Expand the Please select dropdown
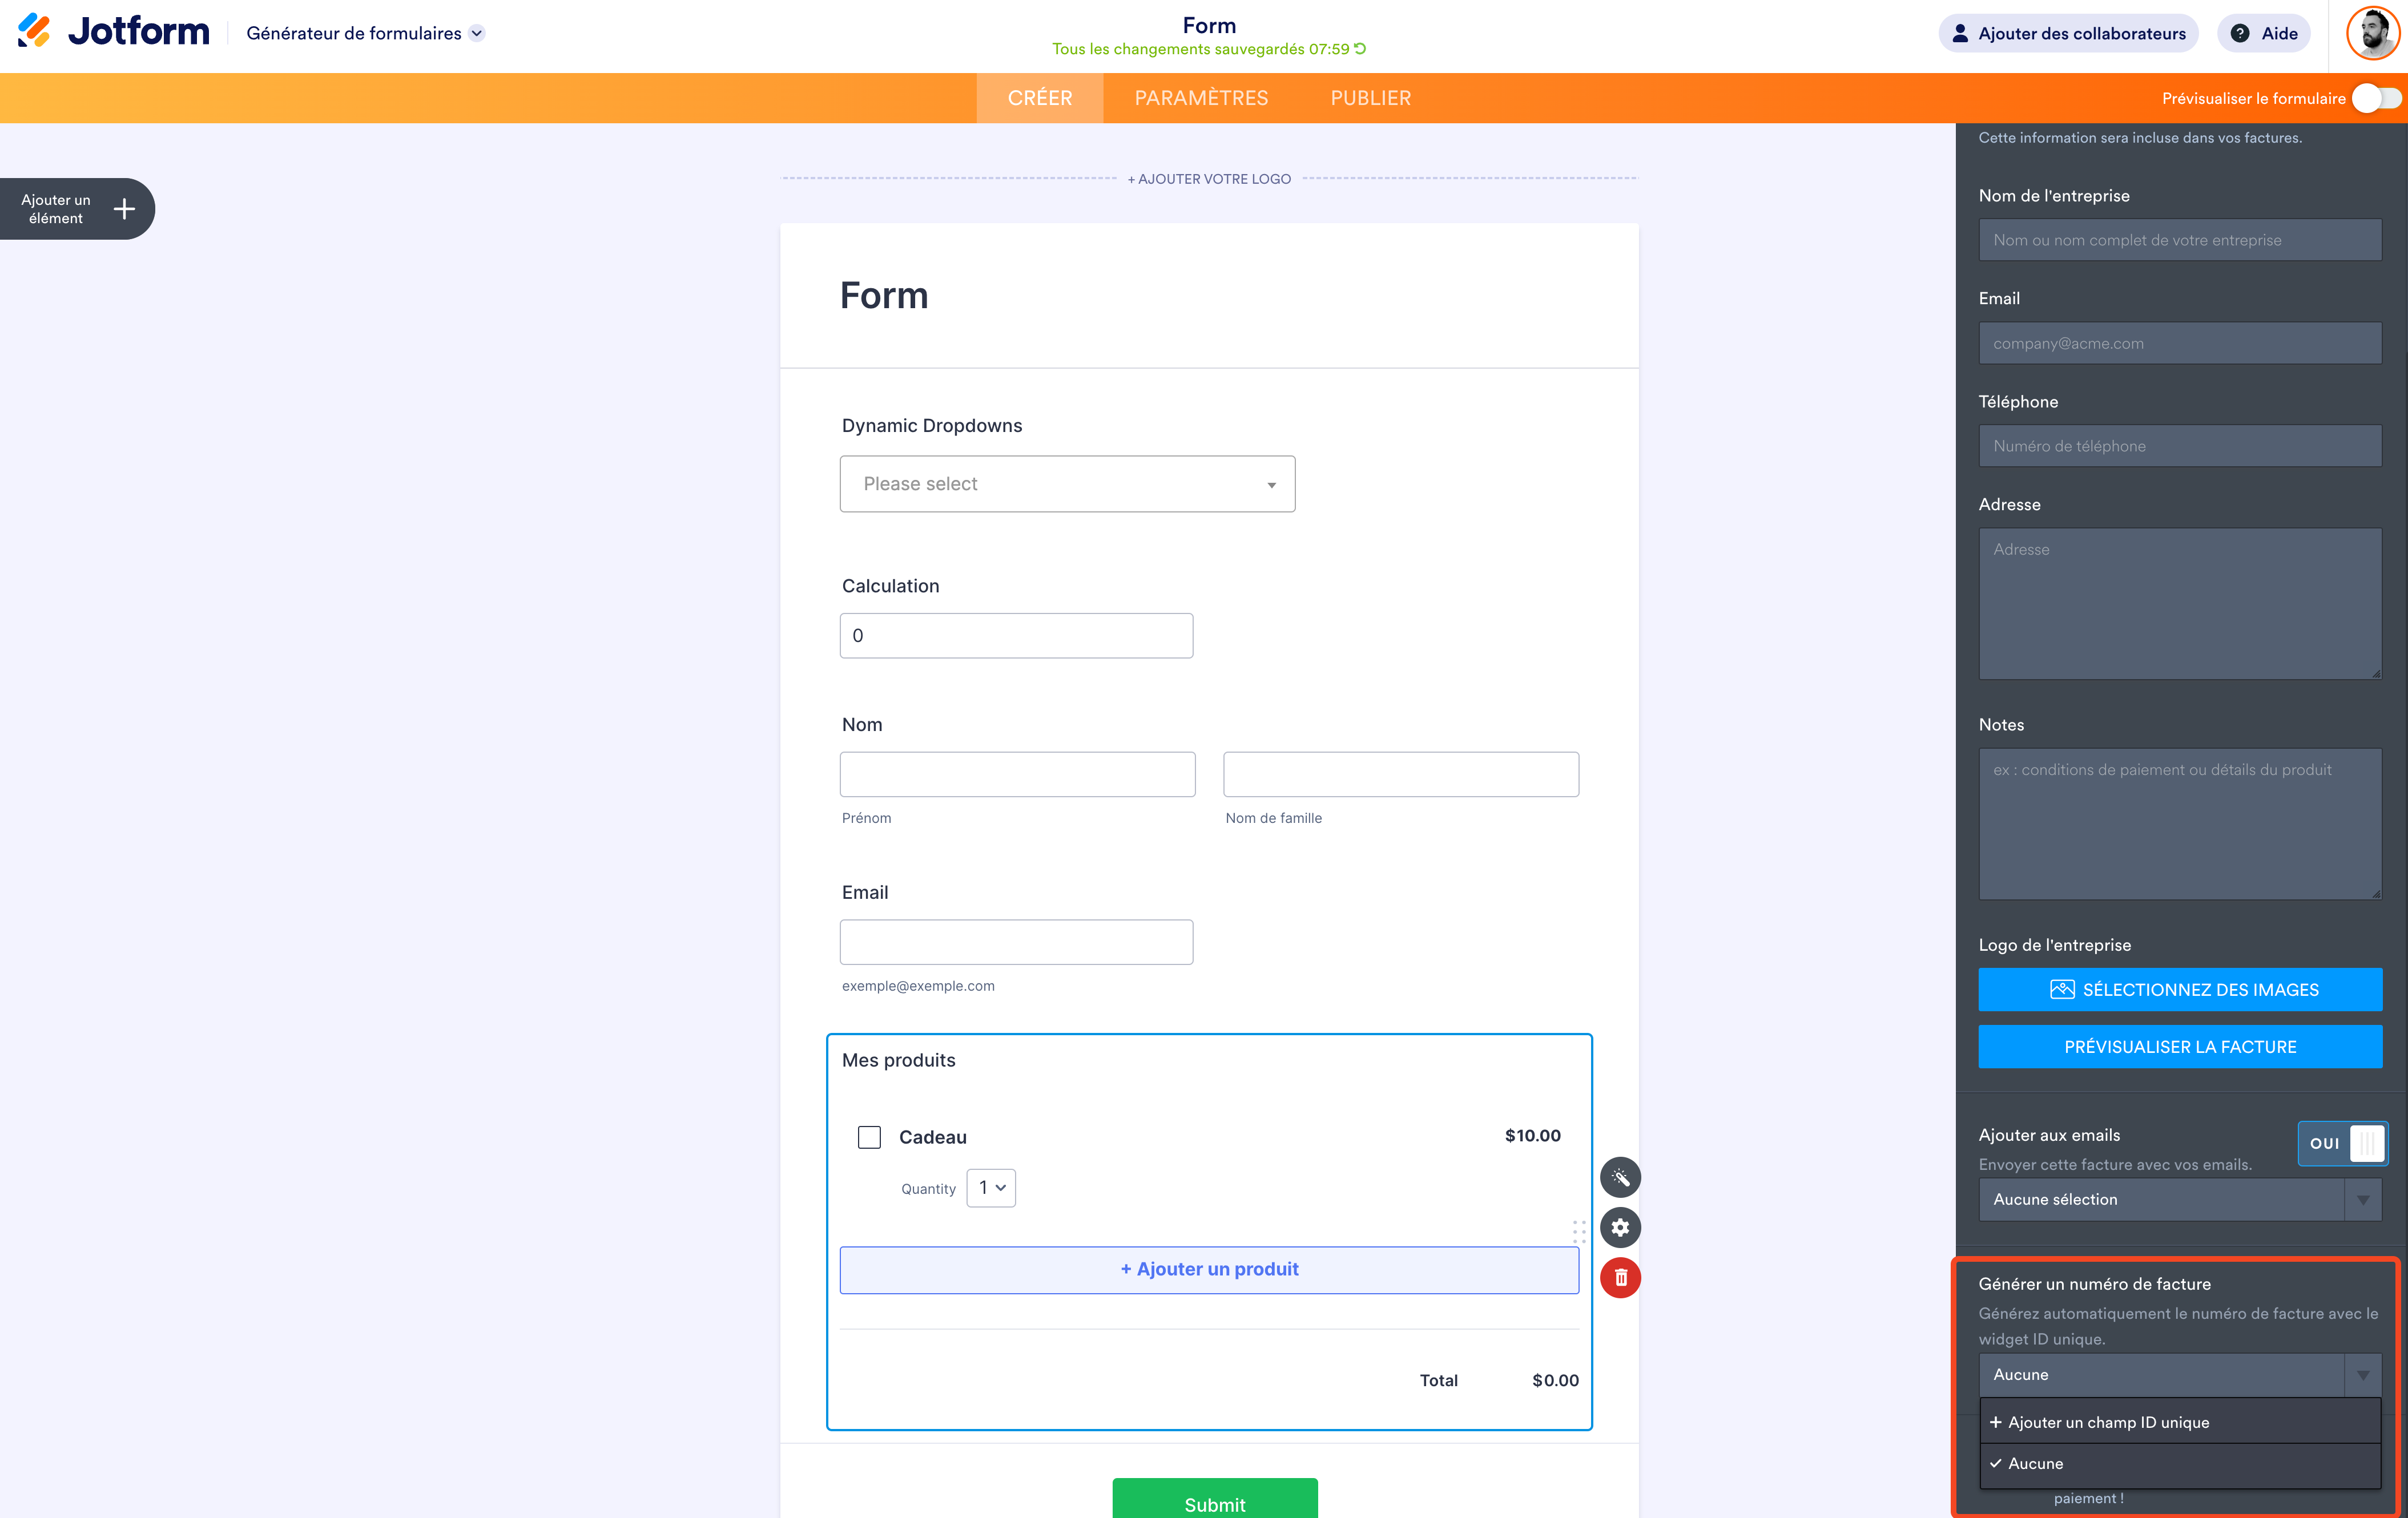 coord(1067,484)
